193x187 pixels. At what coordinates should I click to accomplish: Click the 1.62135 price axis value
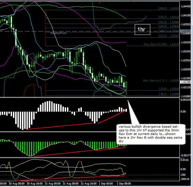(186, 87)
